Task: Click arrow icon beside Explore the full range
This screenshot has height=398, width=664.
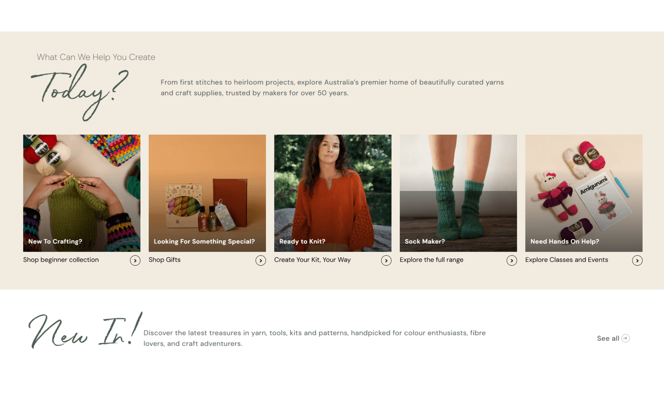Action: pyautogui.click(x=512, y=260)
